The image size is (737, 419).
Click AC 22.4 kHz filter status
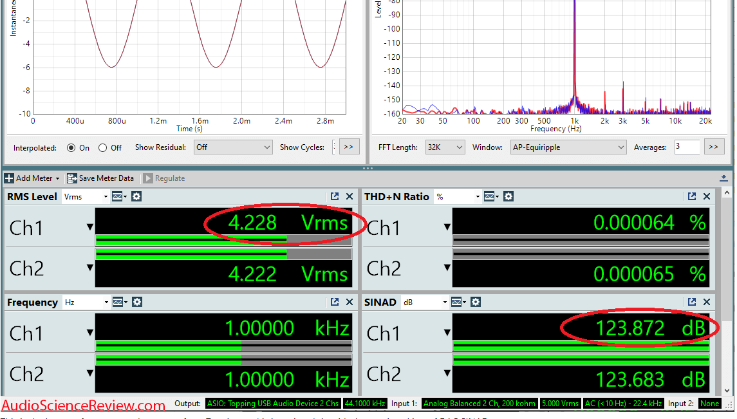[623, 404]
